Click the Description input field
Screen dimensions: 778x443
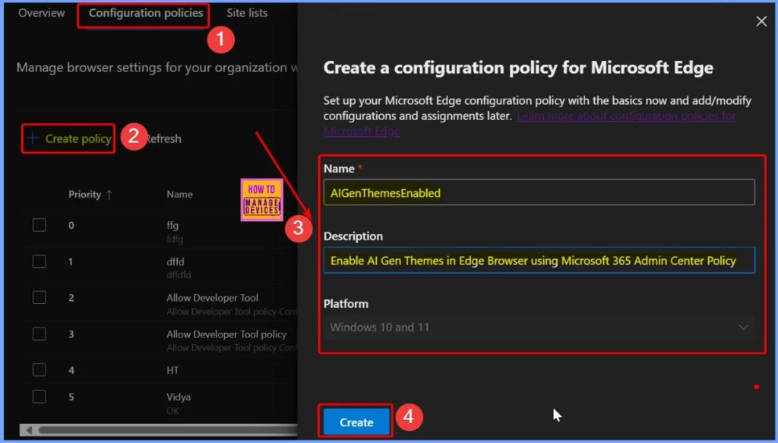point(539,260)
